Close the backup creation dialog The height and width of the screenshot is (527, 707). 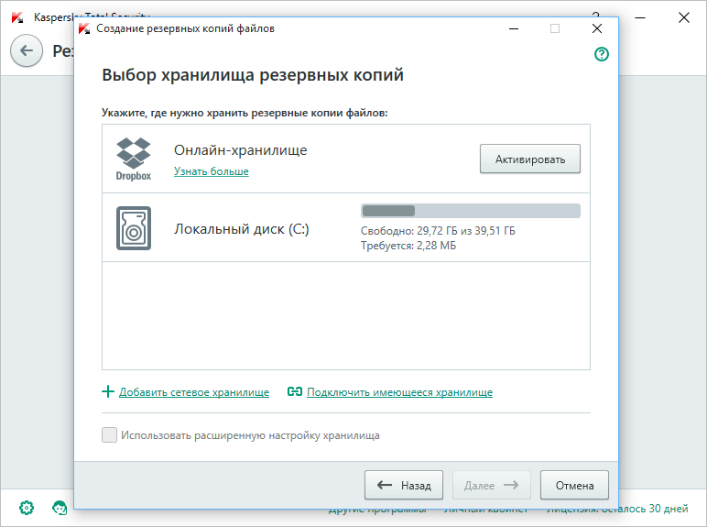pos(596,28)
